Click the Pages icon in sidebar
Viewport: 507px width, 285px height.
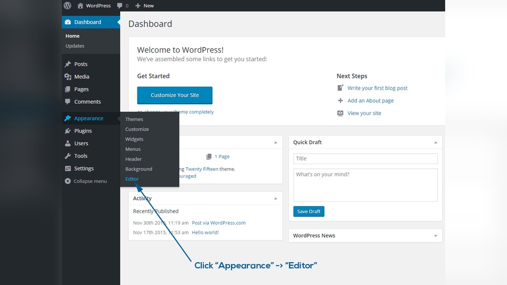67,89
